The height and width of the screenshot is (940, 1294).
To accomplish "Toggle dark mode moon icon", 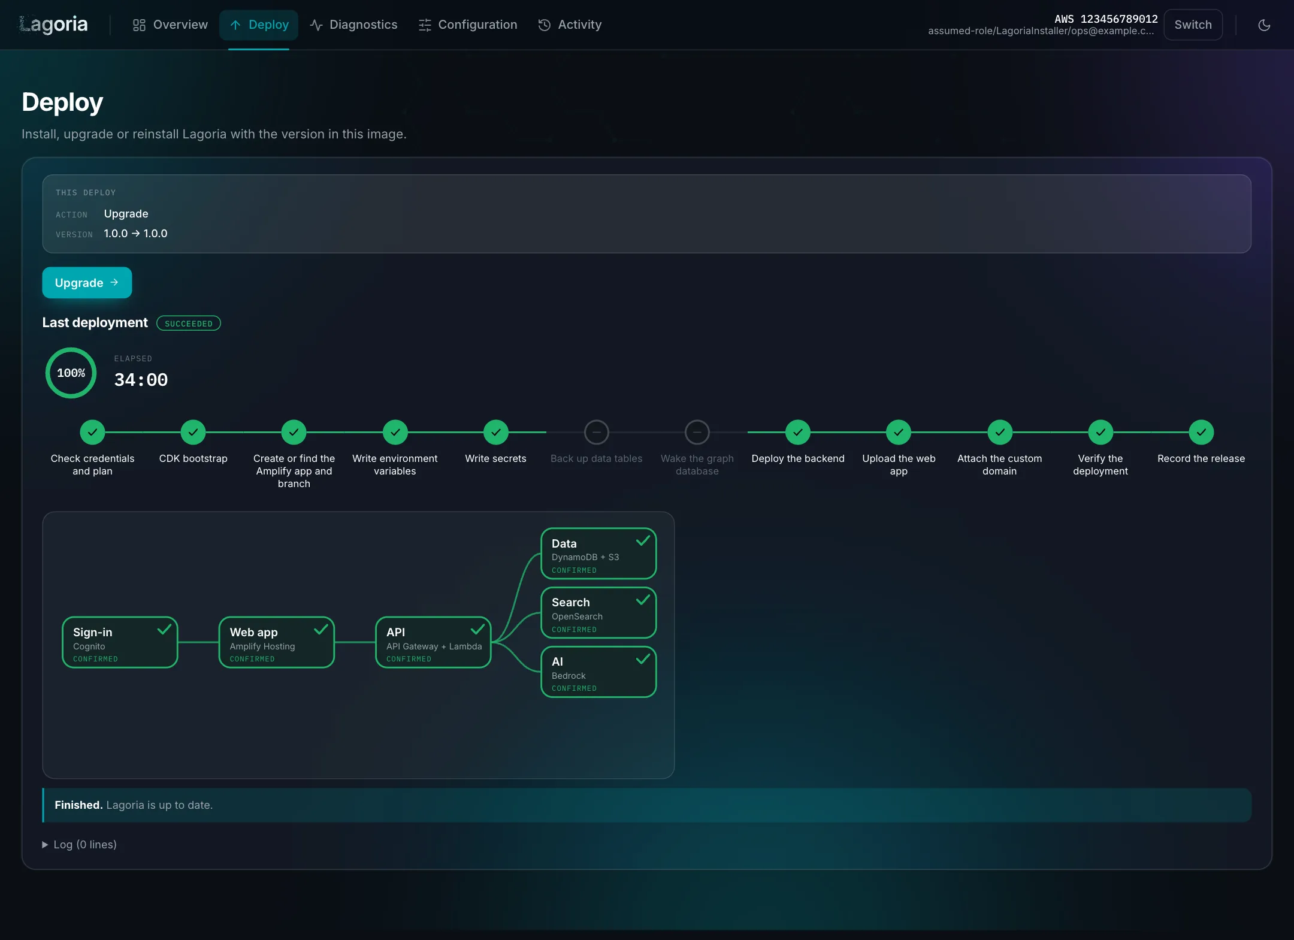I will [x=1264, y=25].
